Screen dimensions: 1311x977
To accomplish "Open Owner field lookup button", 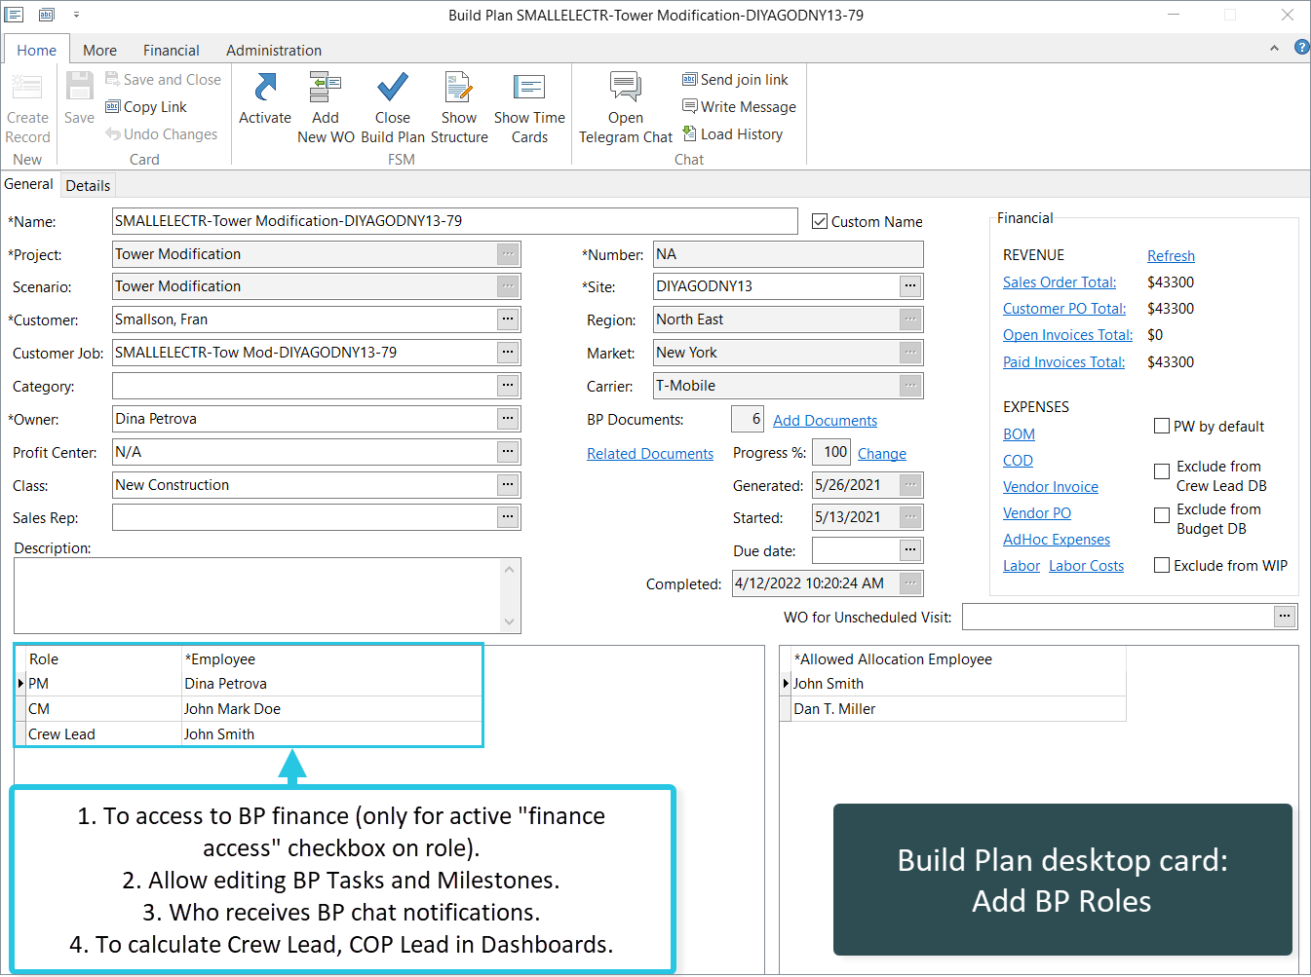I will (x=508, y=419).
